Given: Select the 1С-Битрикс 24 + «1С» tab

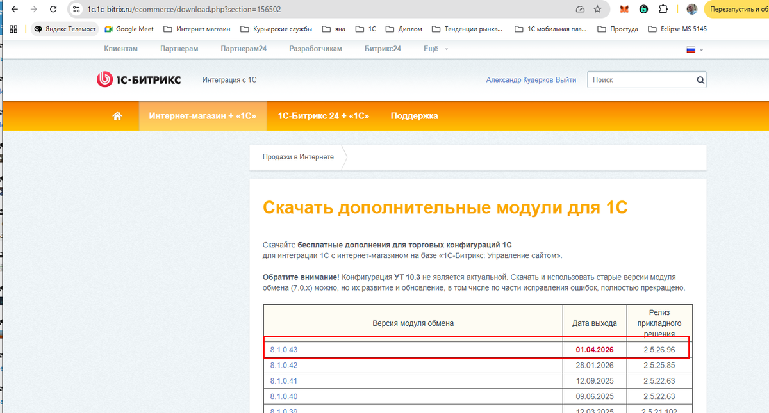Looking at the screenshot, I should (x=324, y=116).
